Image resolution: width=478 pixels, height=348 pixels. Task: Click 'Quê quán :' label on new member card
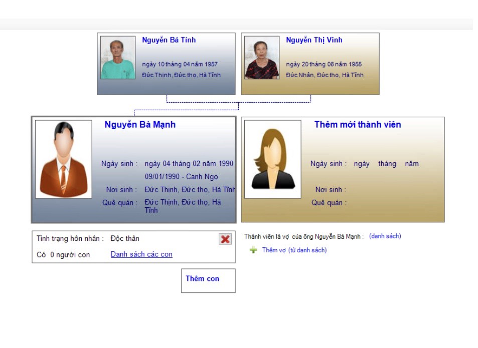(x=329, y=203)
